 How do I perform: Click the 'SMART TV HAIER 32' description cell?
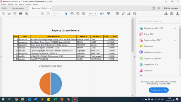click(53, 59)
